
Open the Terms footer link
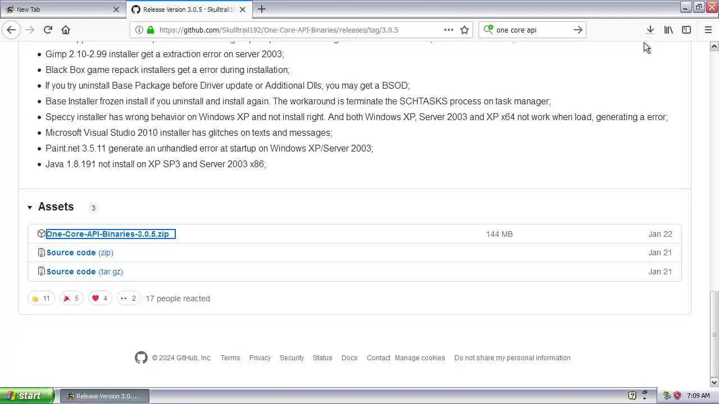click(x=230, y=358)
